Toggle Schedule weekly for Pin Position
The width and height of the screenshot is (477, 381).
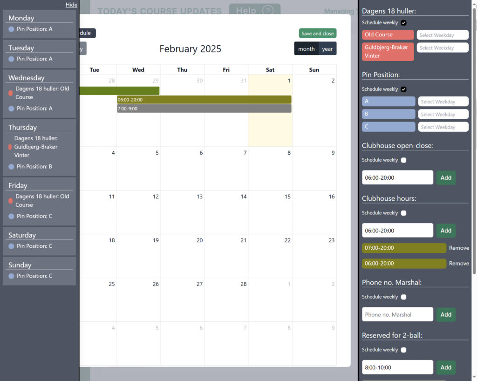[x=403, y=89]
